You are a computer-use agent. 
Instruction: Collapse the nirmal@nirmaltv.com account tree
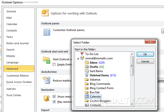click(x=78, y=59)
